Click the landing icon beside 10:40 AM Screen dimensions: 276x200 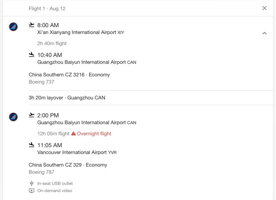point(32,54)
